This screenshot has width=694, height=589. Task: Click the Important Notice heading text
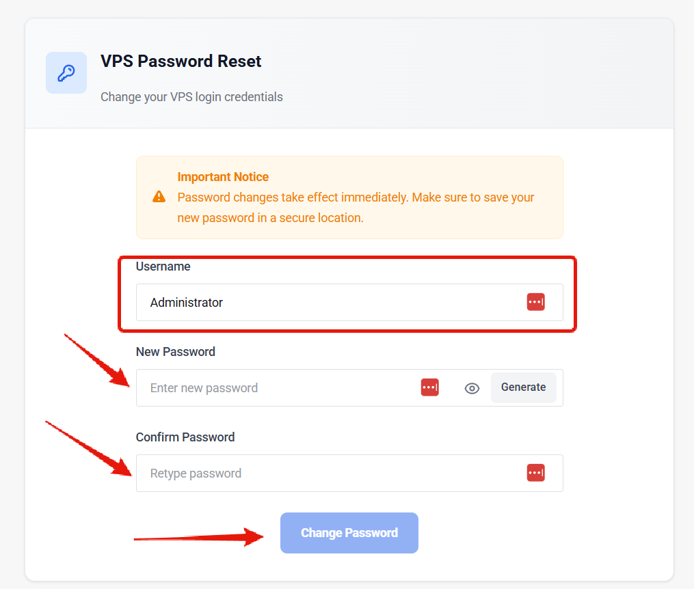223,176
